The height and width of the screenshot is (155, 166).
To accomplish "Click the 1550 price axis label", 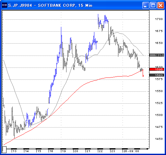I will (x=159, y=91).
